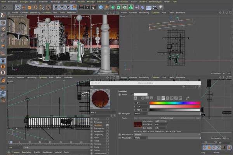Click Render View clapperboard icon
The image size is (233, 155).
[x=81, y=7]
